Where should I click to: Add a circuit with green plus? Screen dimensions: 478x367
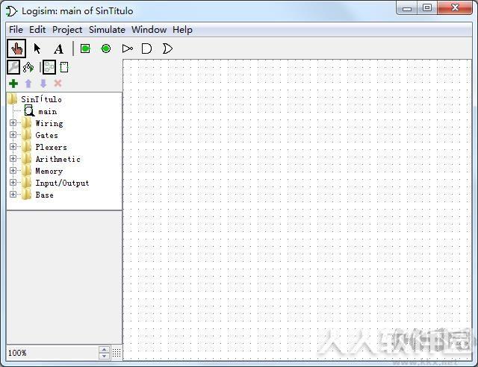pos(13,83)
